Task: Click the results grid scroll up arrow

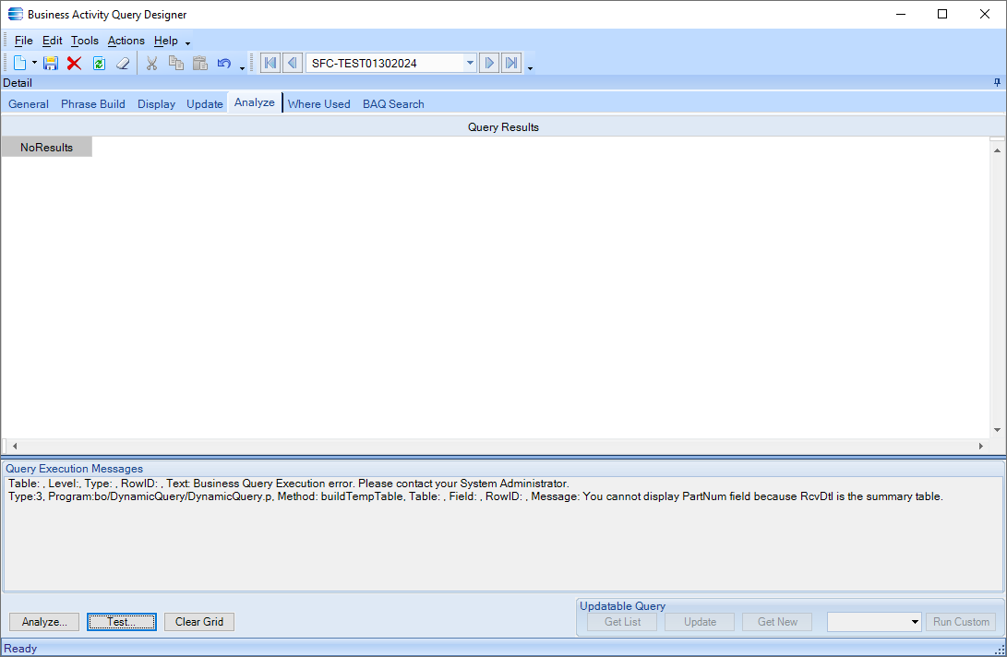Action: pyautogui.click(x=997, y=150)
